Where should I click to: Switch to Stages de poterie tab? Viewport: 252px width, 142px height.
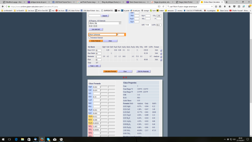162,2
